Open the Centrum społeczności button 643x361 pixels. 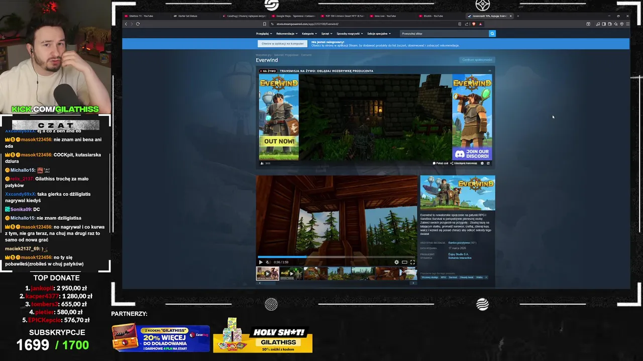click(477, 60)
